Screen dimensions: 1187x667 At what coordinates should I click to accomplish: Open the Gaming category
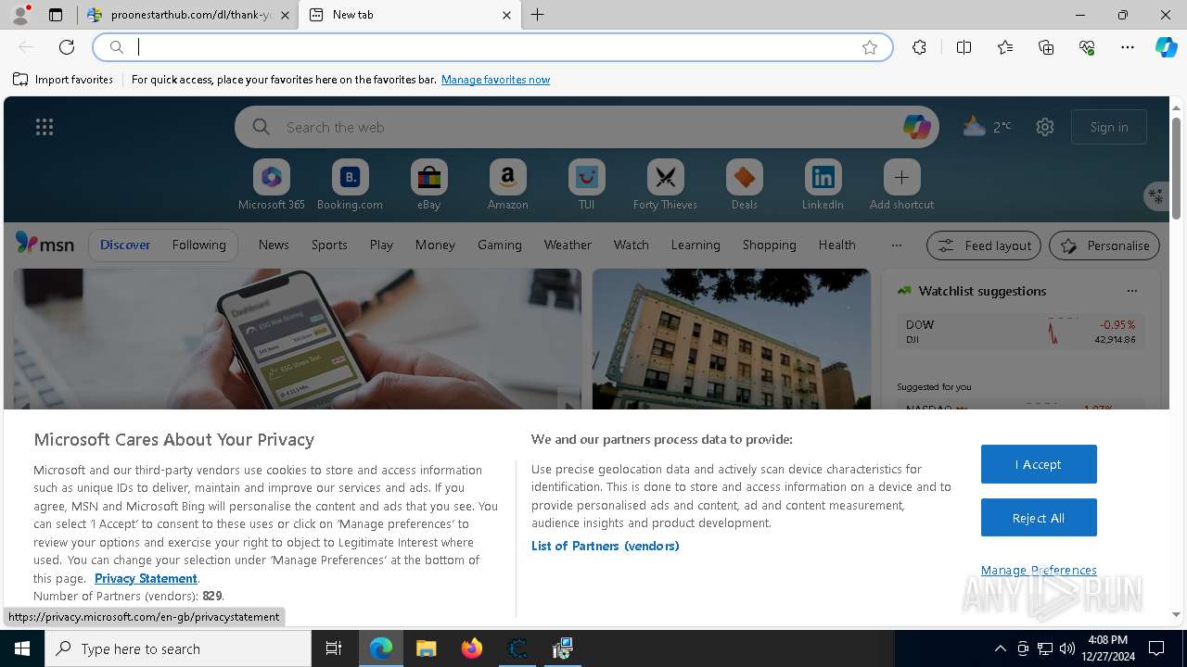click(x=500, y=245)
